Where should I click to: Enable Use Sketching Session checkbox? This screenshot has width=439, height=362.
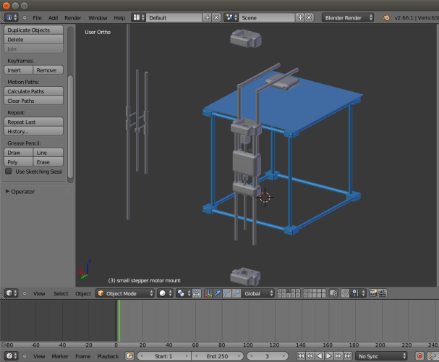tap(9, 171)
